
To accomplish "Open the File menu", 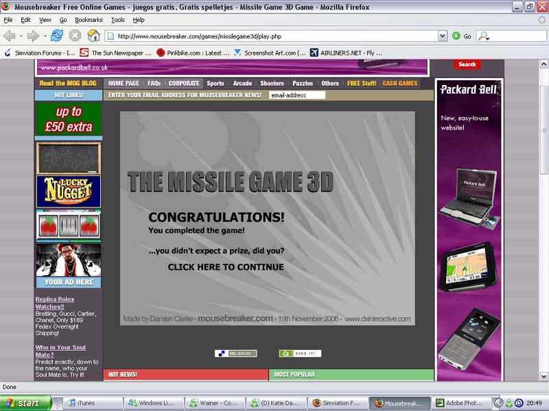I will (x=8, y=20).
